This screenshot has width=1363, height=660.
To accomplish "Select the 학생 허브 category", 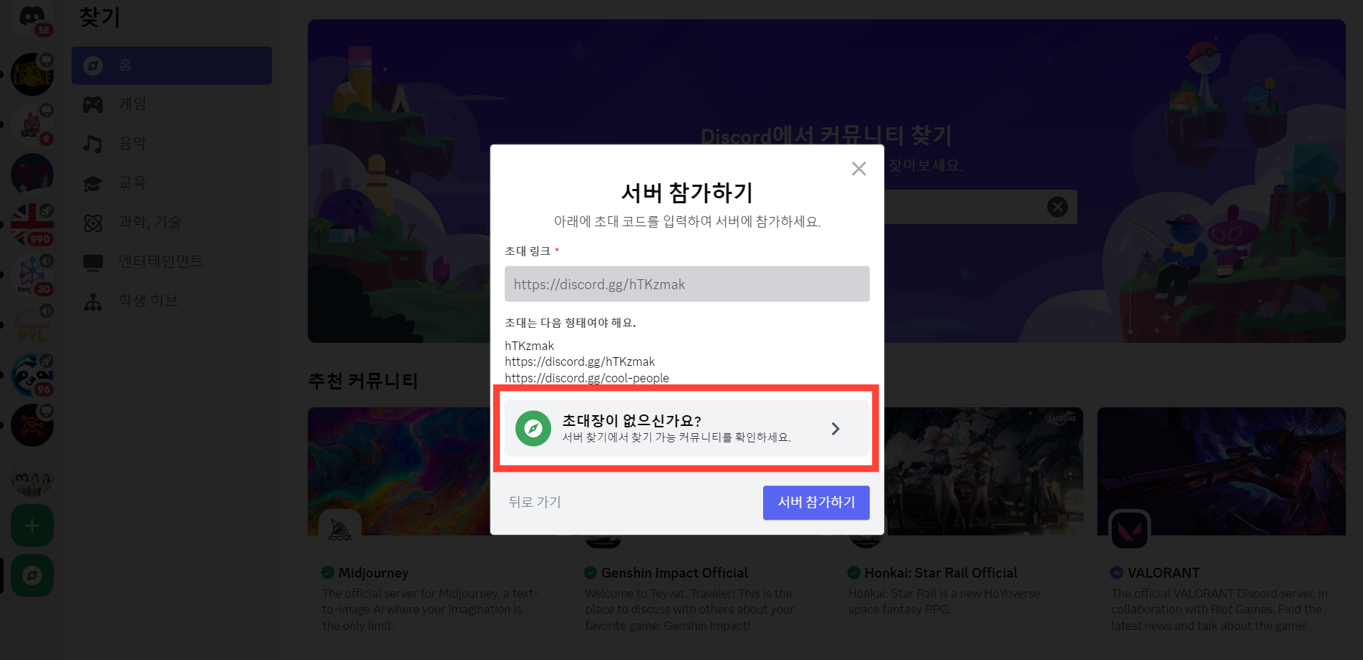I will [172, 301].
